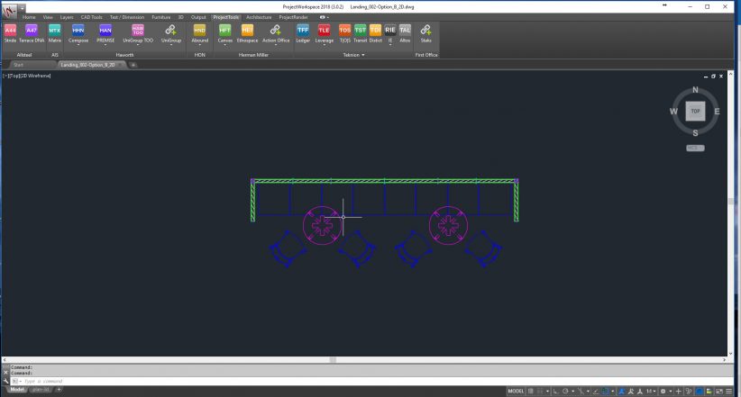
Task: Add a new drawing tab with plus button
Action: tap(133, 65)
